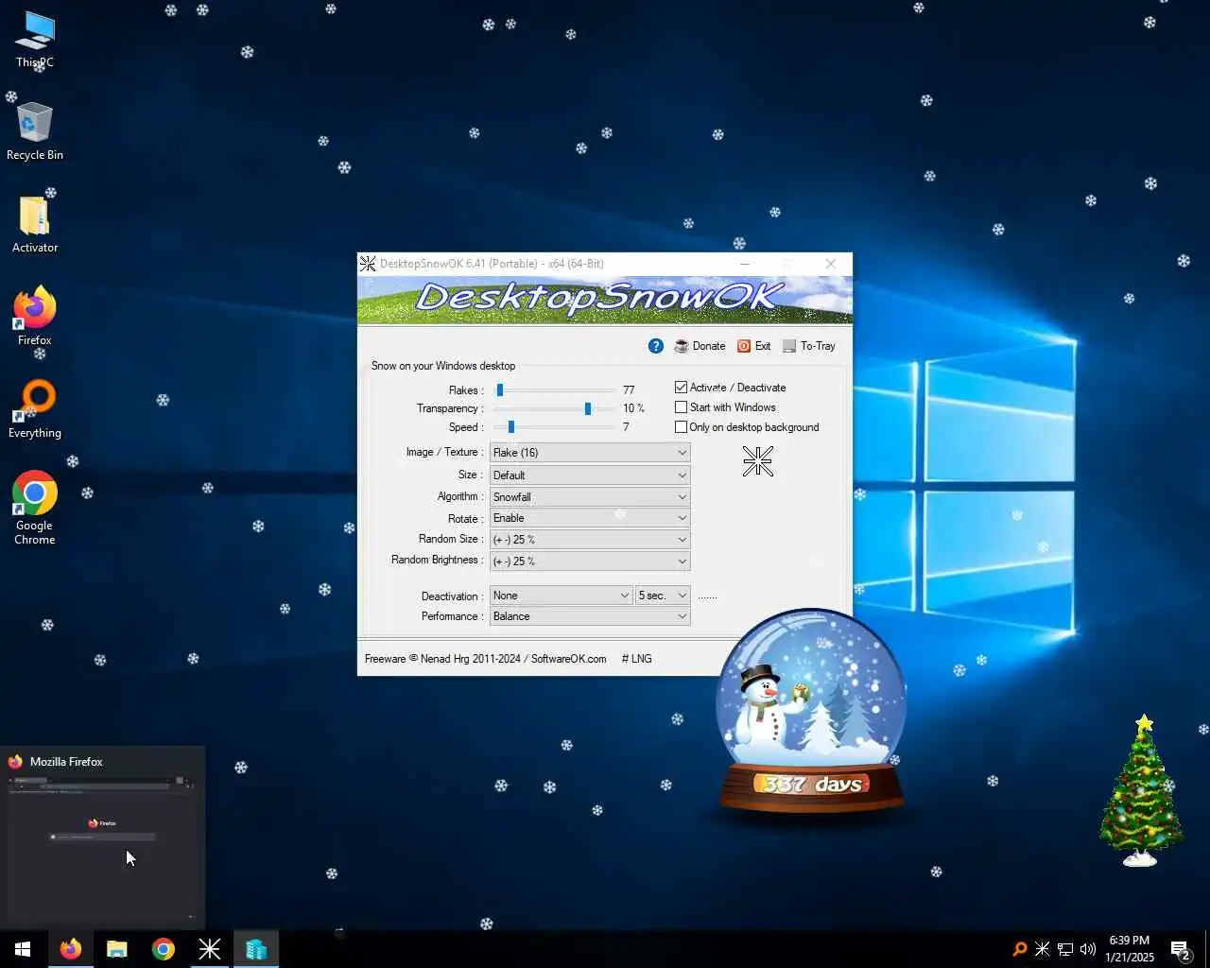Image resolution: width=1210 pixels, height=968 pixels.
Task: Select the Google Chrome desktop shortcut
Action: (35, 508)
